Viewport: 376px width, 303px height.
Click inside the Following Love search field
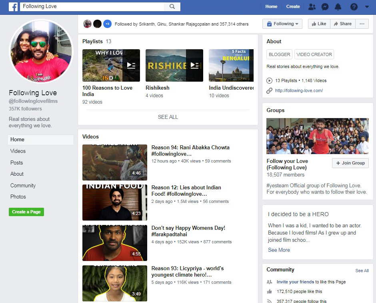[x=92, y=6]
